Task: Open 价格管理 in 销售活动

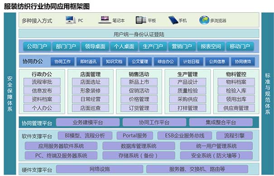Action: pyautogui.click(x=139, y=99)
